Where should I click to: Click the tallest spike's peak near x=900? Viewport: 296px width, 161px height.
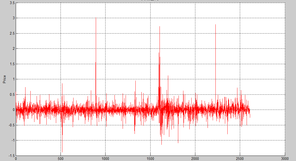(x=96, y=18)
